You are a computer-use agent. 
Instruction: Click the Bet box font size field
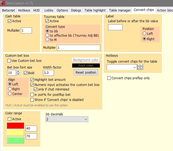12,73
